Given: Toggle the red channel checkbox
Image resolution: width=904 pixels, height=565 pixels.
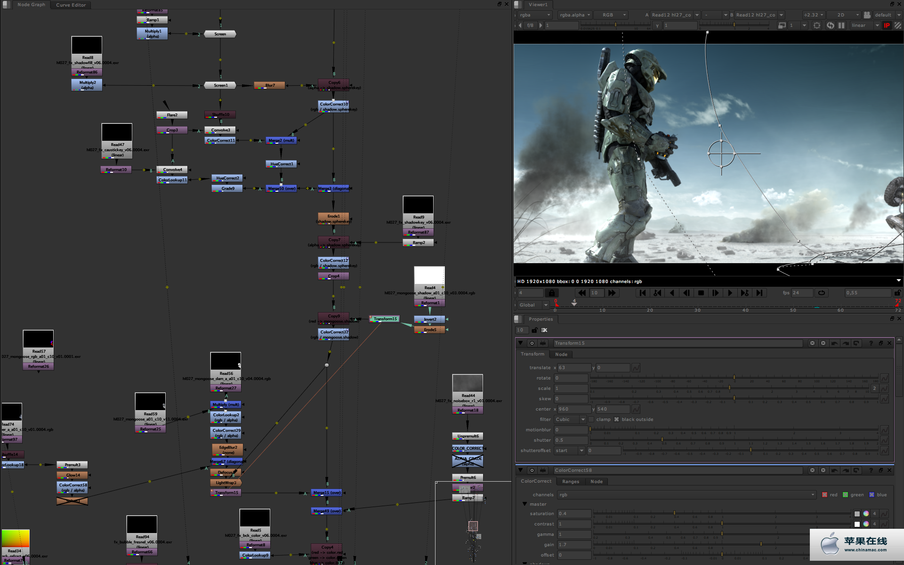Looking at the screenshot, I should point(824,495).
